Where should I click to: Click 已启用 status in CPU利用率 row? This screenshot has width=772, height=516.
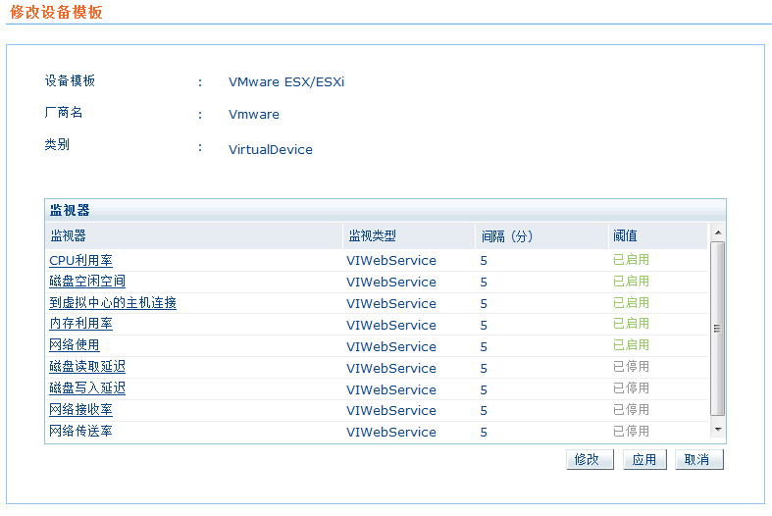[x=631, y=261]
